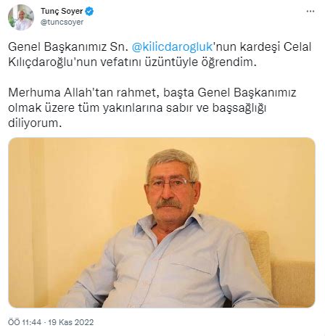
Task: Click the Tunç Soyer display name
Action: pos(62,11)
